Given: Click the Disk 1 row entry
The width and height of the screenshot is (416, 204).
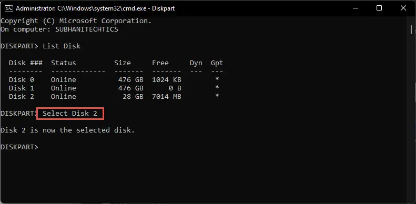Looking at the screenshot, I should click(x=114, y=88).
